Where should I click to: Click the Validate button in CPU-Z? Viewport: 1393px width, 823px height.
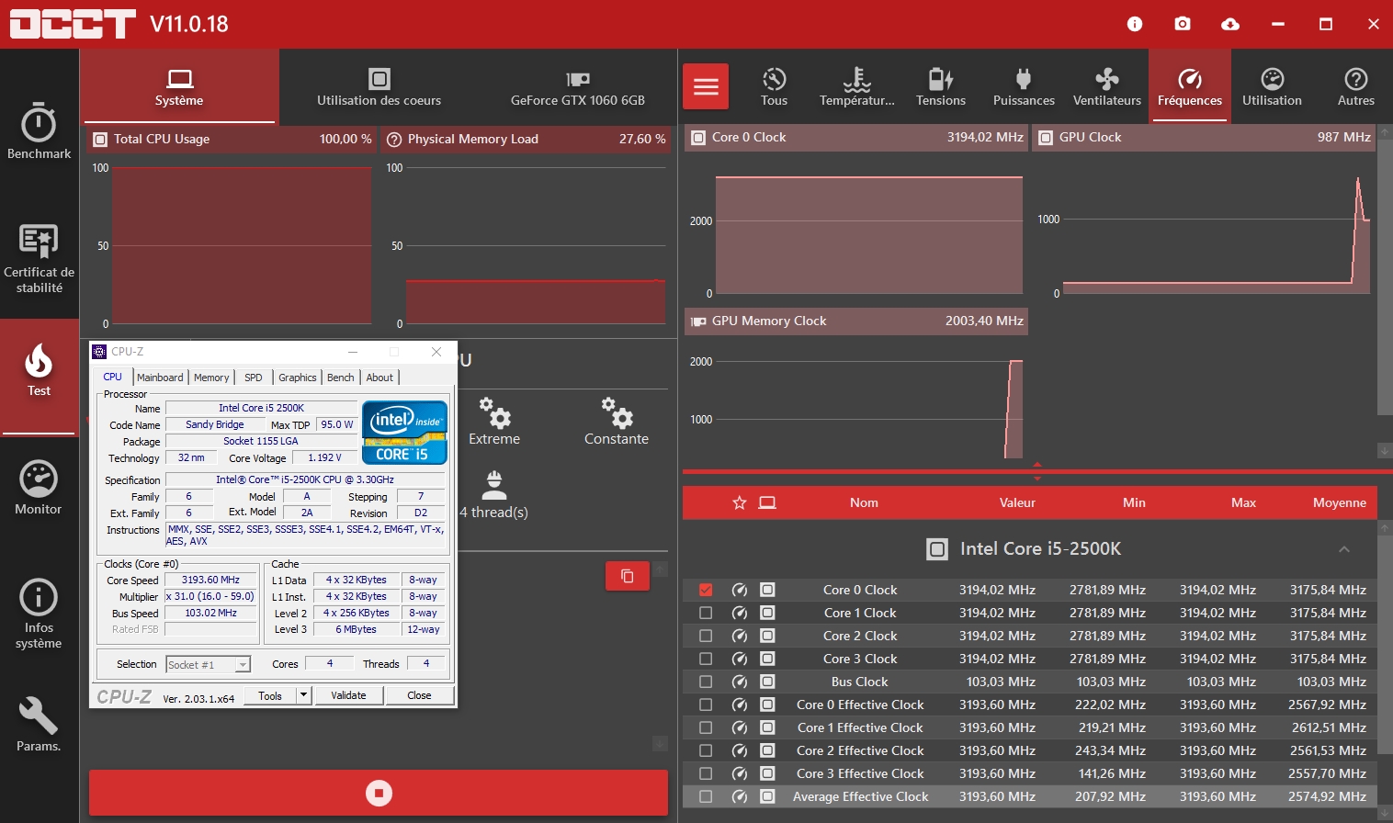[348, 695]
